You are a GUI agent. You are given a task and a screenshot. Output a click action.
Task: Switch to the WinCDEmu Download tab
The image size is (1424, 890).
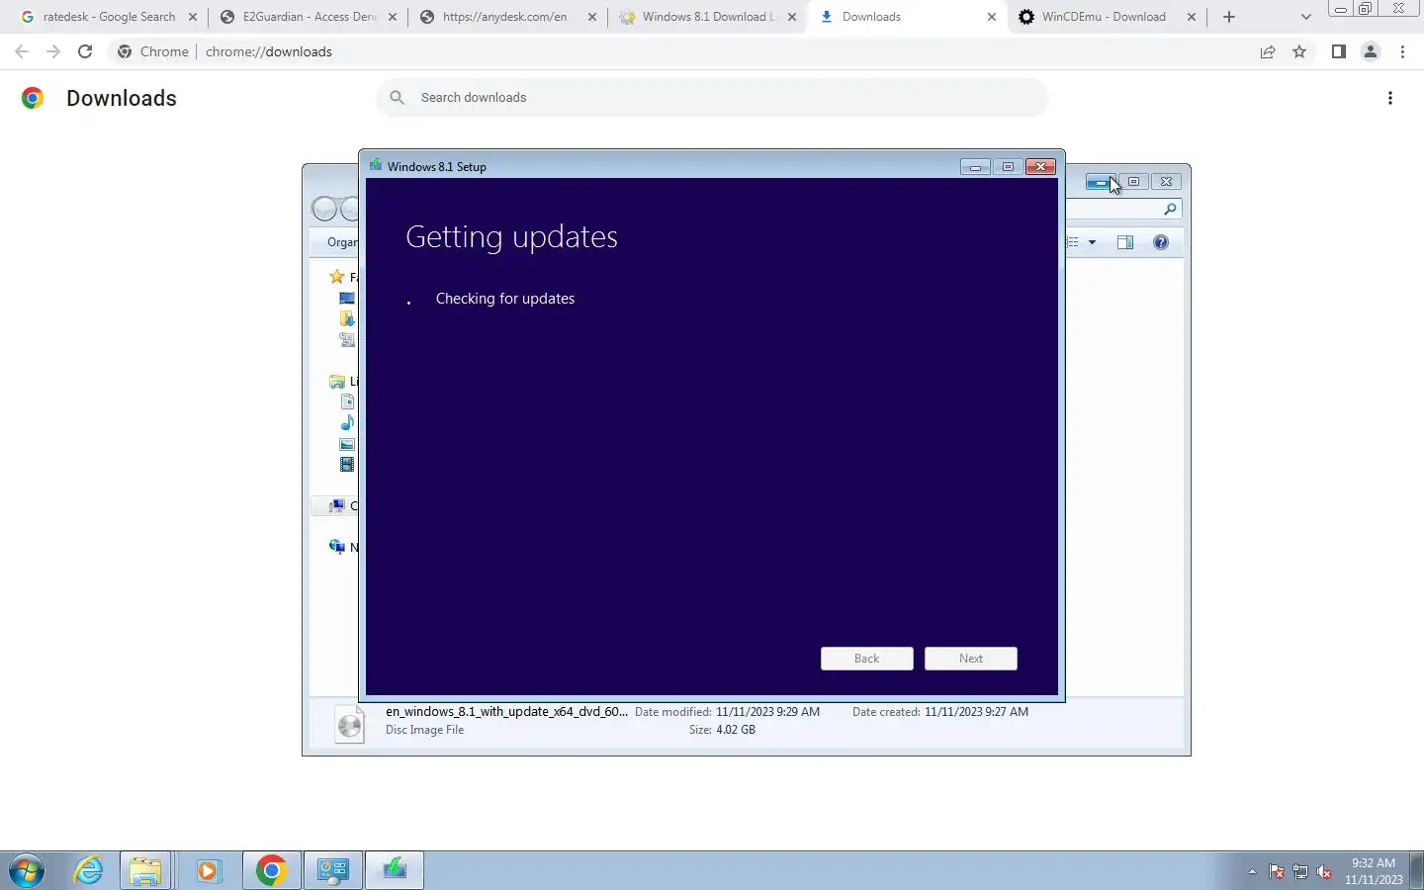[1108, 17]
